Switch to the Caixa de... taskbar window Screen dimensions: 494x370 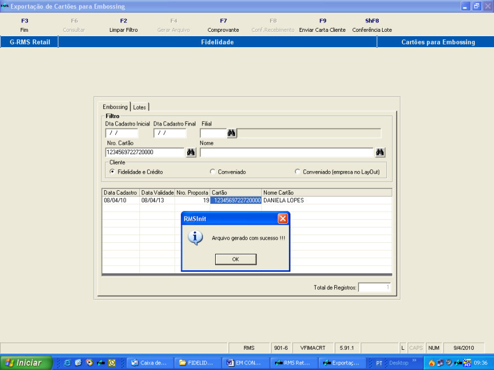coord(150,363)
